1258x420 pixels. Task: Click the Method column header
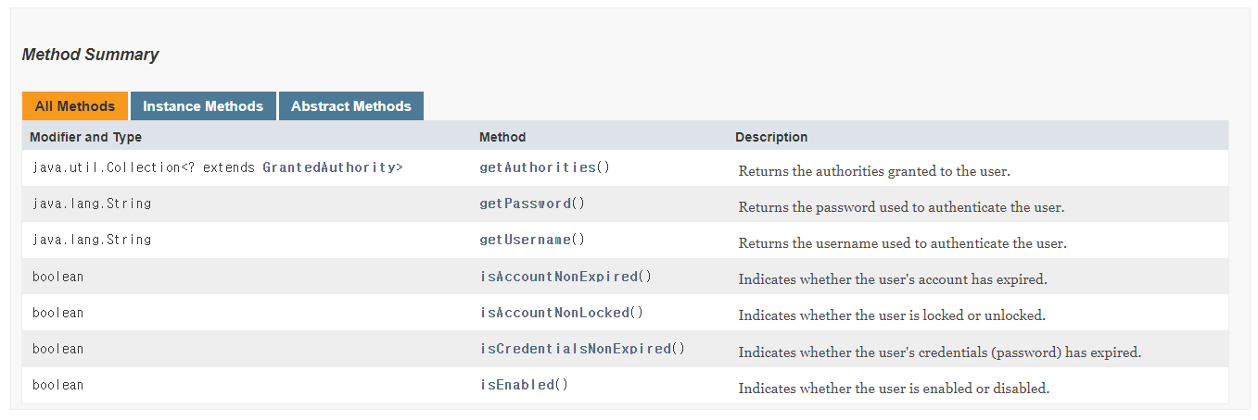[x=502, y=137]
